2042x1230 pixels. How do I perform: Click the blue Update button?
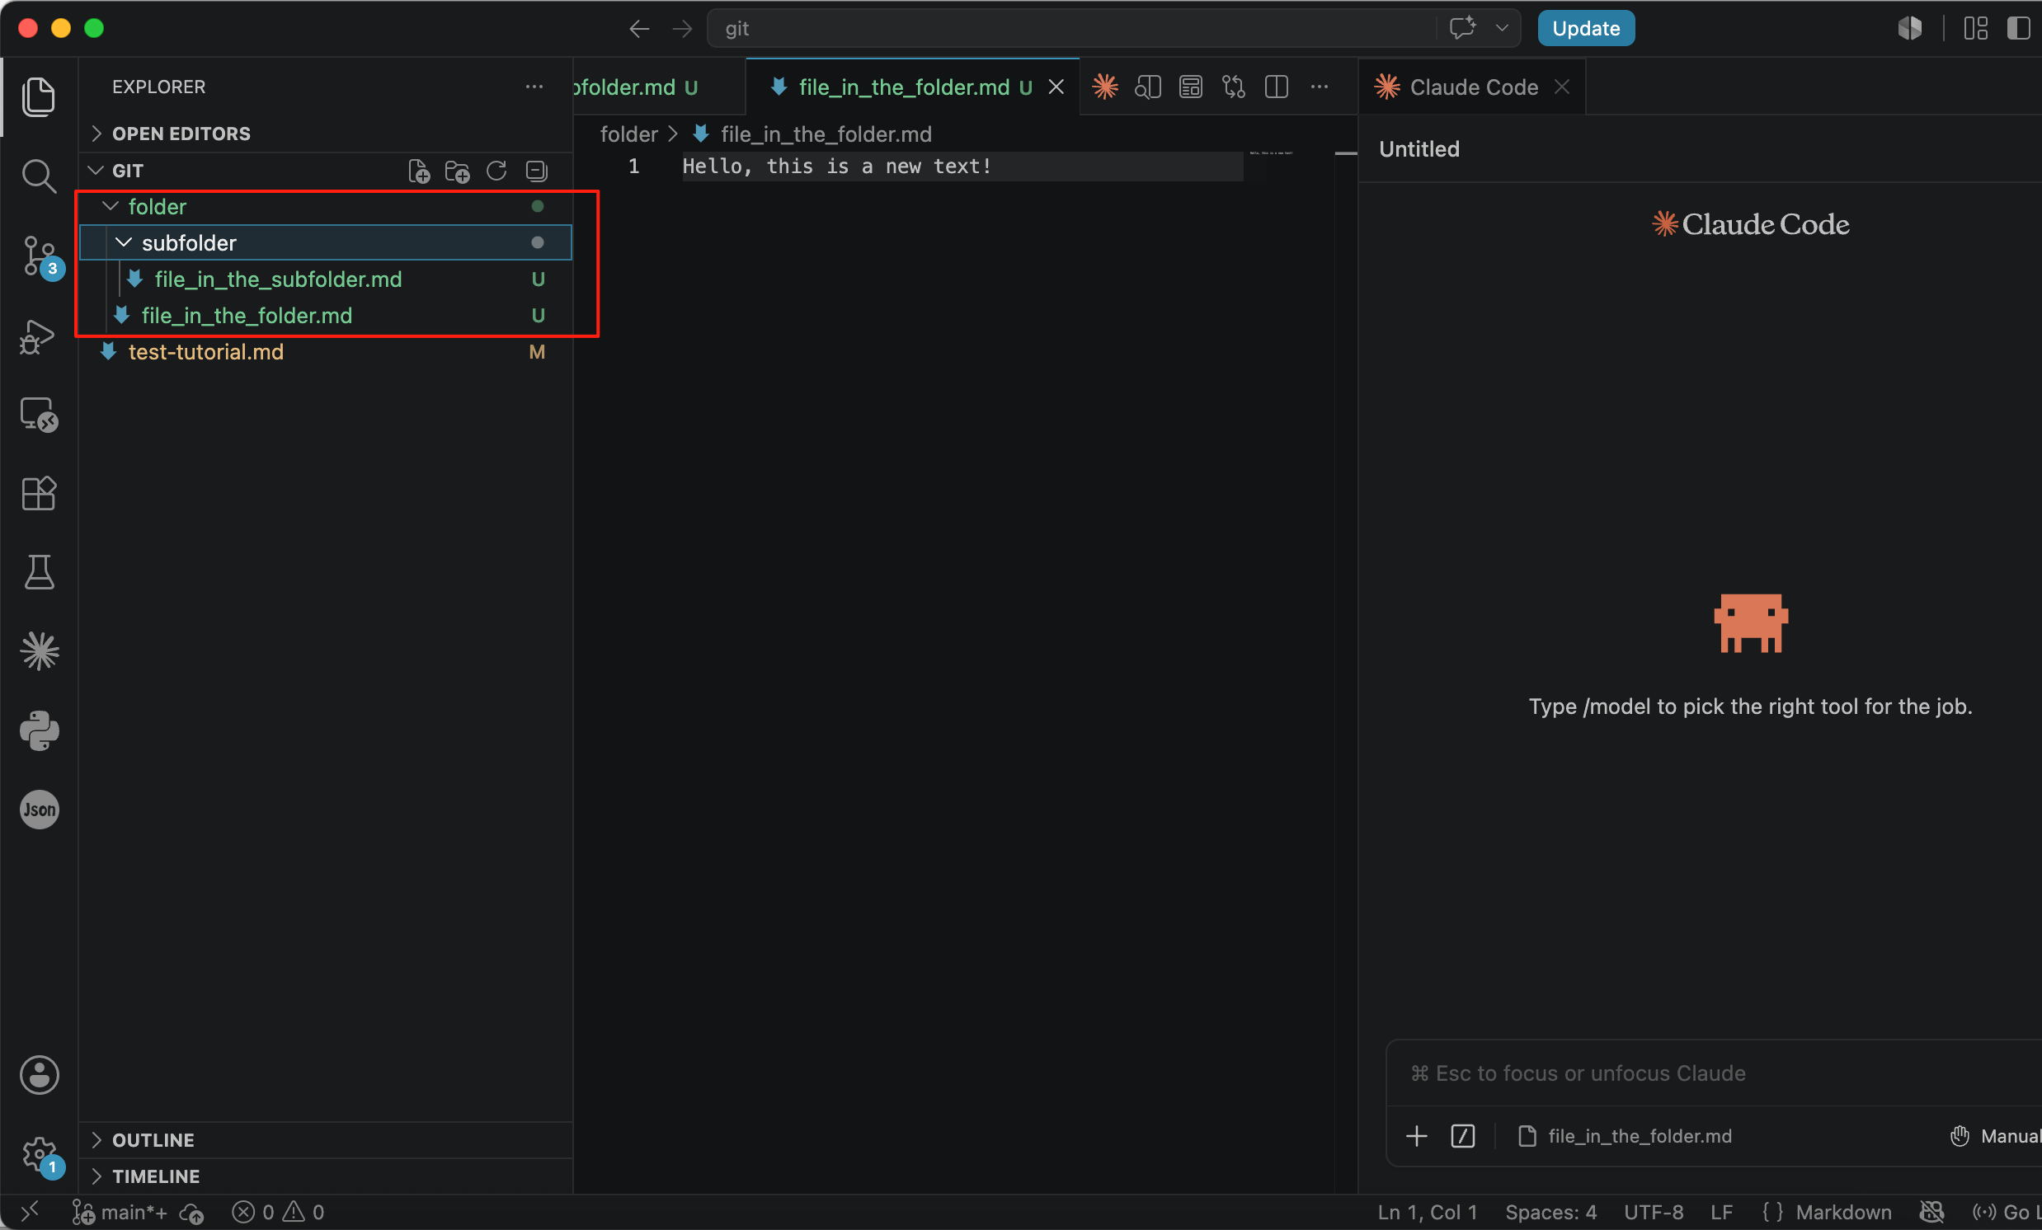1586,28
